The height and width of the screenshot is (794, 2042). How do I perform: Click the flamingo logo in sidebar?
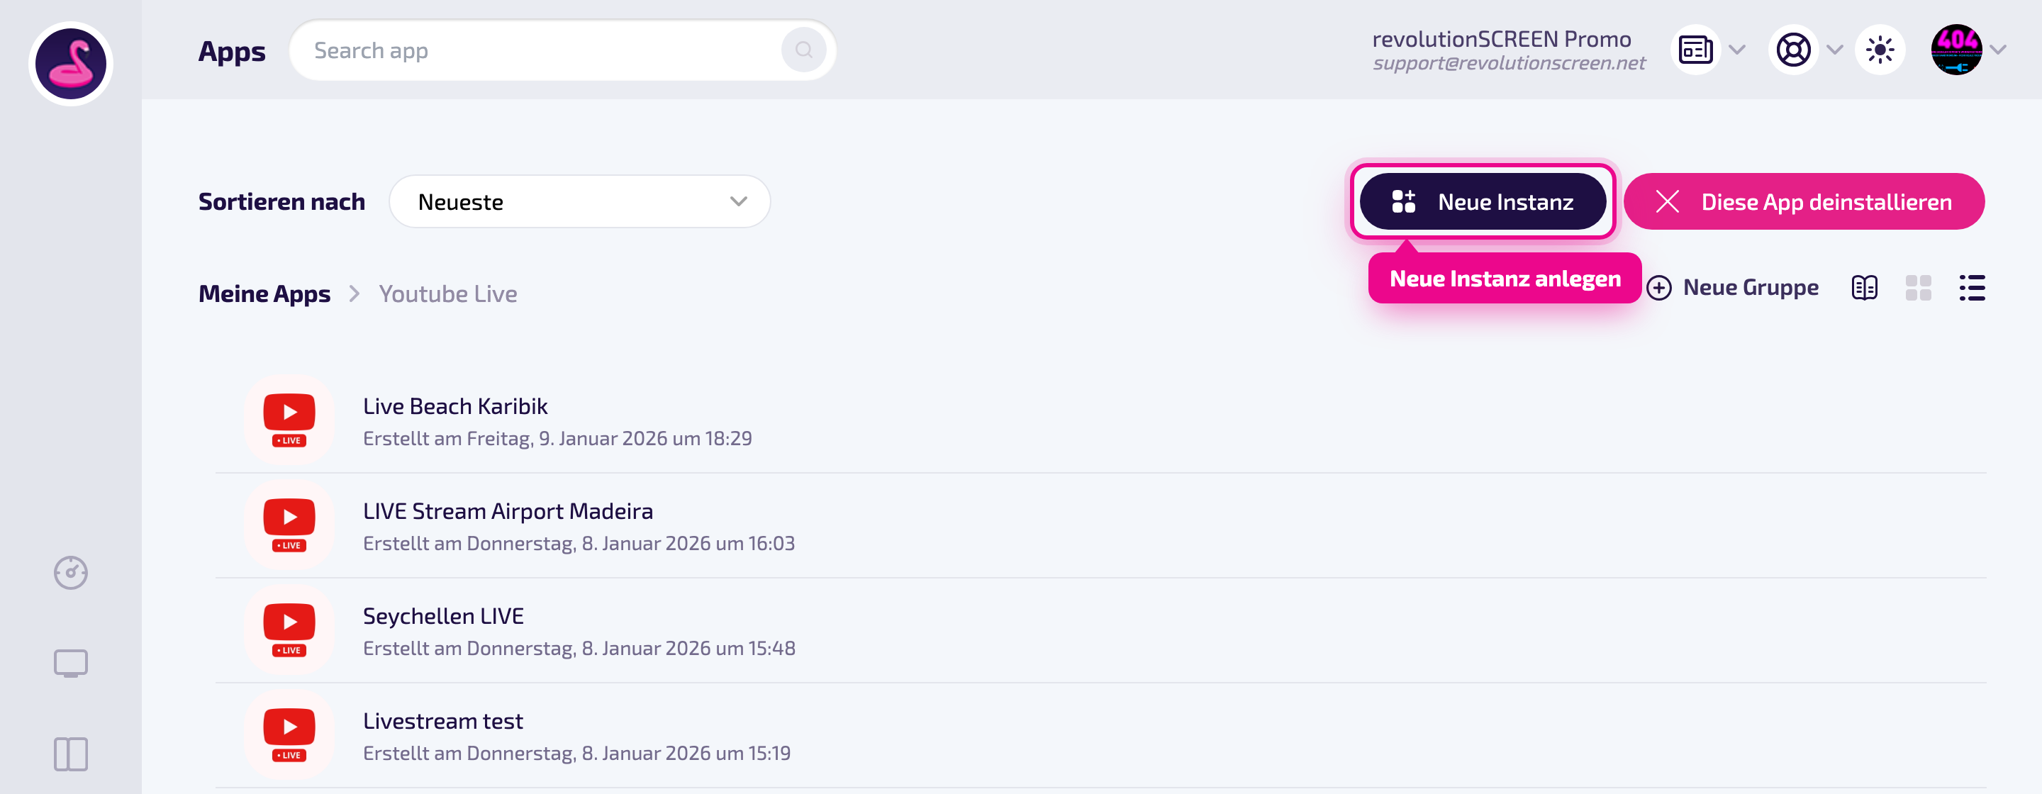(71, 63)
